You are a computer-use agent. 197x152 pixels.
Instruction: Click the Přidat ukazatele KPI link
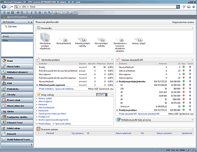click(x=128, y=114)
